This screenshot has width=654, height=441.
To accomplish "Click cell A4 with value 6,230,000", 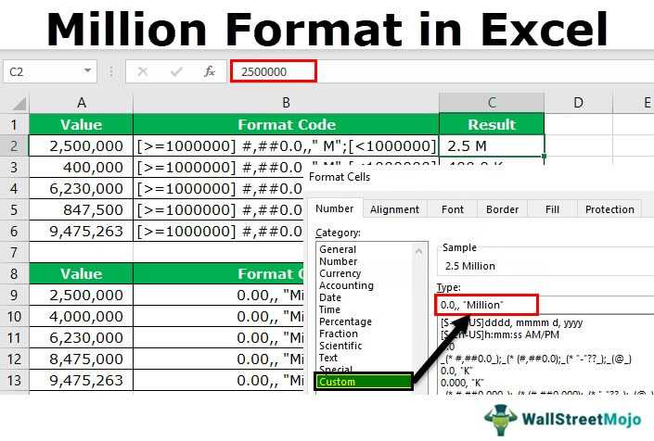I will (x=82, y=188).
